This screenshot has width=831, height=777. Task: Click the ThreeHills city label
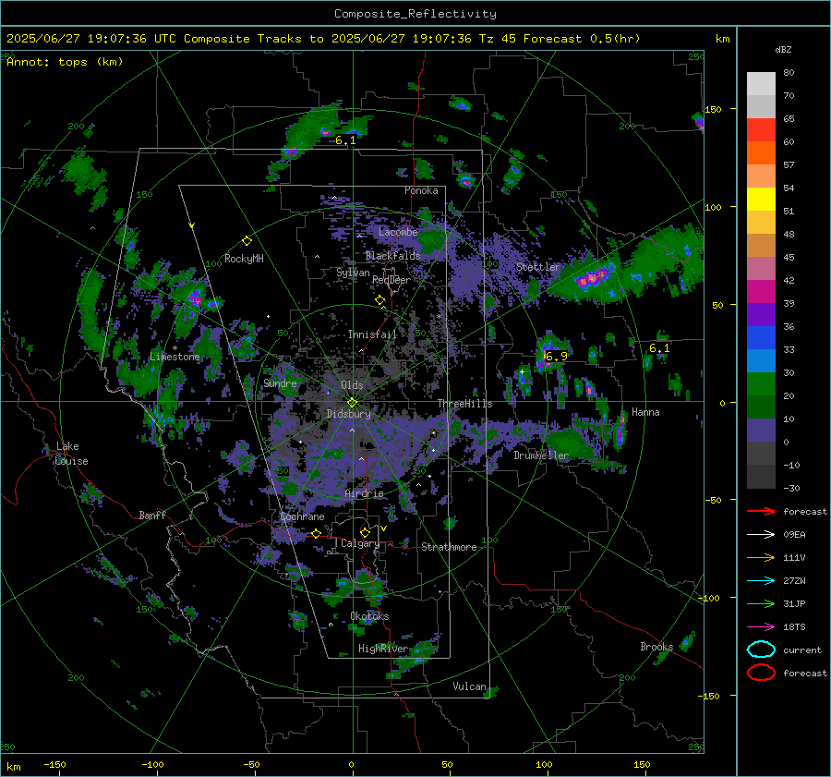[464, 404]
